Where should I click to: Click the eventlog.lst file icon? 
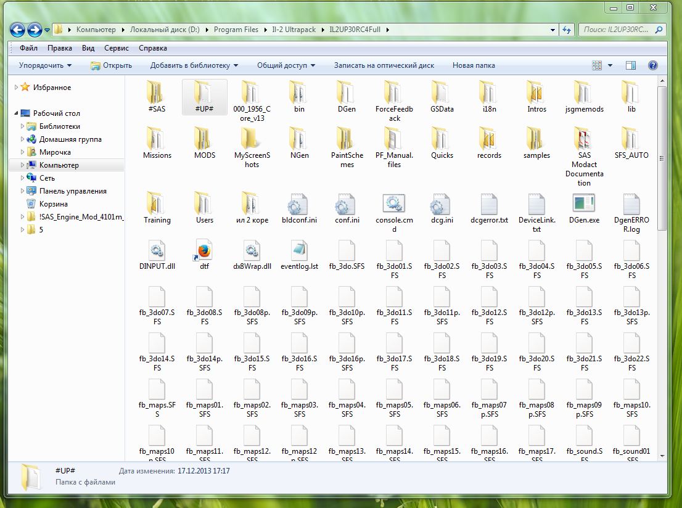[x=299, y=250]
